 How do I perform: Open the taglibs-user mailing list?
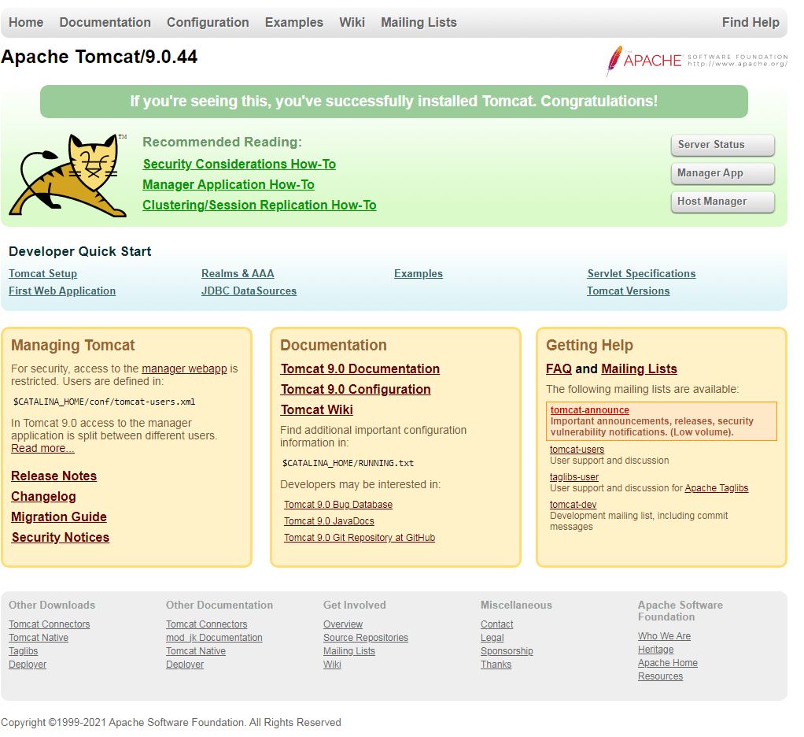click(573, 477)
